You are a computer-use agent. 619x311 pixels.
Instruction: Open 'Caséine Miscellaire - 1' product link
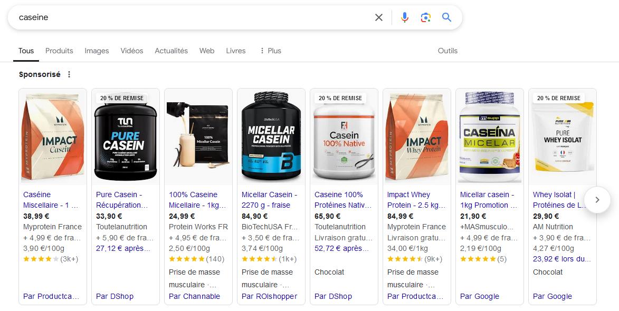[51, 200]
